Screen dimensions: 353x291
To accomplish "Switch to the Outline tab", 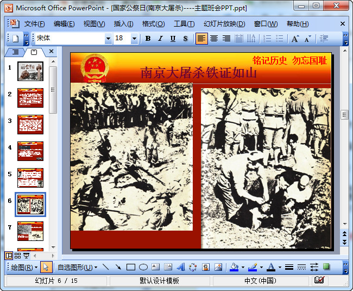I will tap(15, 52).
